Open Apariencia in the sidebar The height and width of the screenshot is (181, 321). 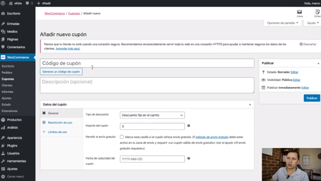click(14, 138)
